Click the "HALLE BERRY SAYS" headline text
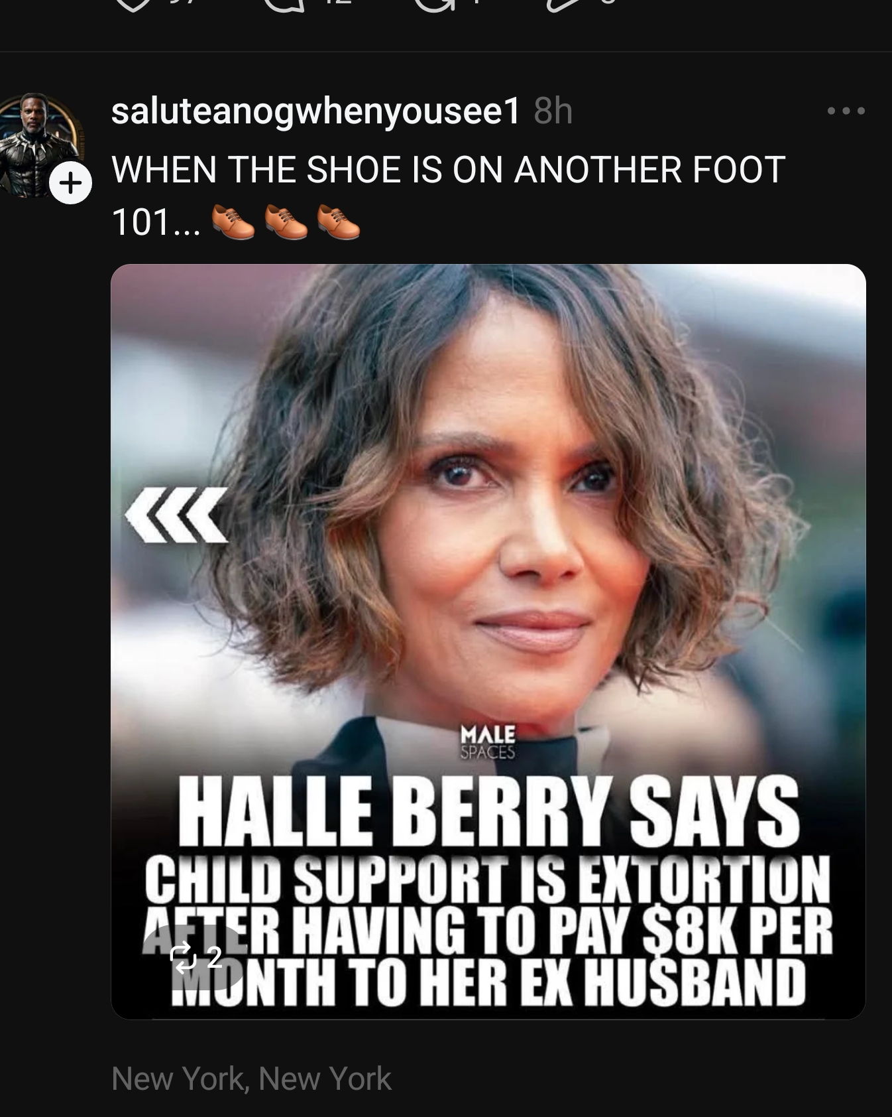Screen dimensions: 892x1117 (488, 811)
